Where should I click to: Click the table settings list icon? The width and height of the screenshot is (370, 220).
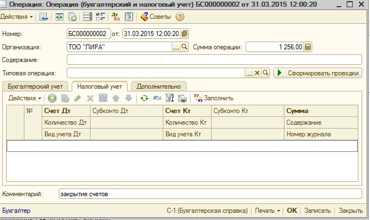coord(88,17)
